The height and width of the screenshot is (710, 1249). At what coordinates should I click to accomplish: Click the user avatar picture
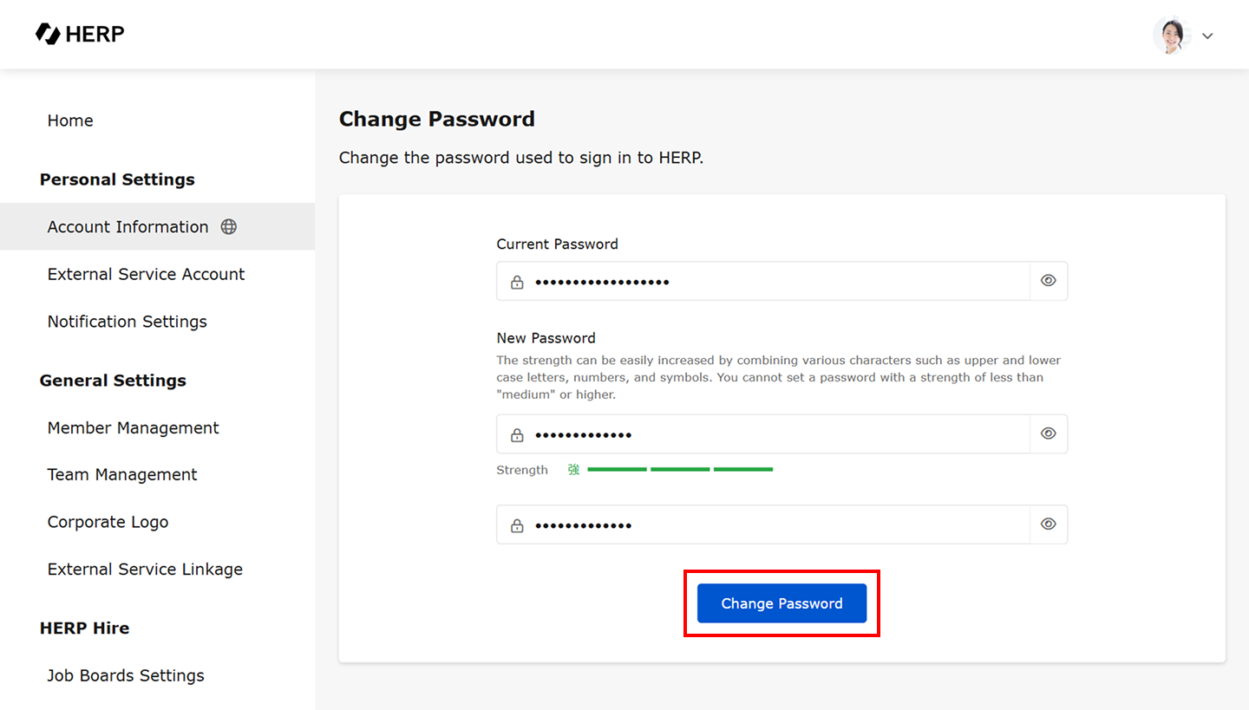point(1172,36)
